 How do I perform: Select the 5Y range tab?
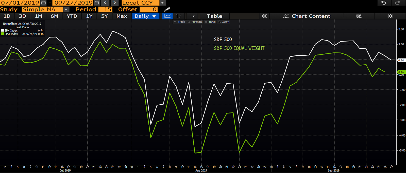pyautogui.click(x=105, y=16)
